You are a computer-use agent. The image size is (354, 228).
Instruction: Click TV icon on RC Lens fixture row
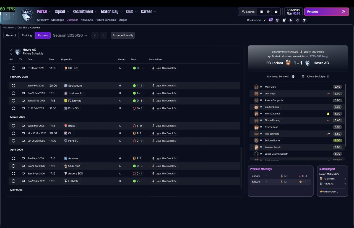[23, 68]
